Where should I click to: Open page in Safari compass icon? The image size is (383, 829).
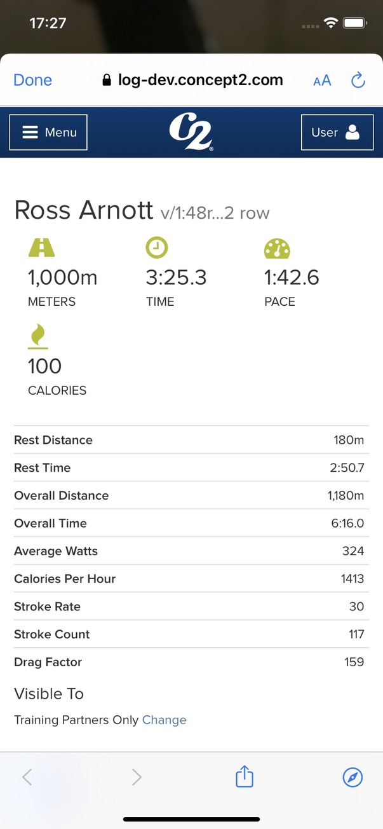click(353, 776)
